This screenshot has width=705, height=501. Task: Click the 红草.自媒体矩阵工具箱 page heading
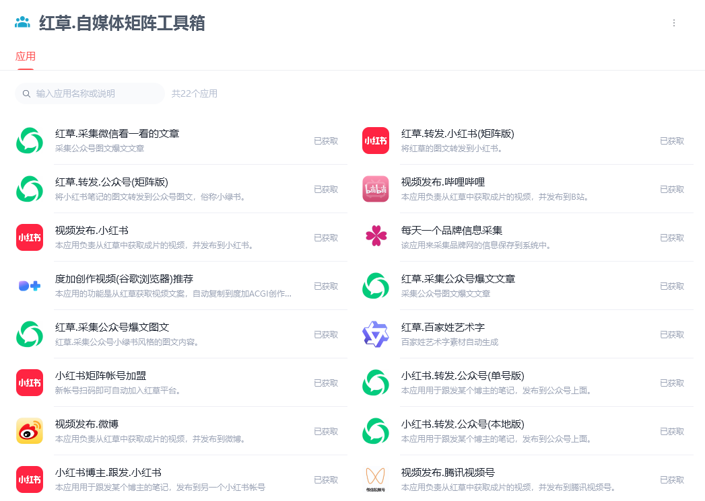(x=122, y=23)
